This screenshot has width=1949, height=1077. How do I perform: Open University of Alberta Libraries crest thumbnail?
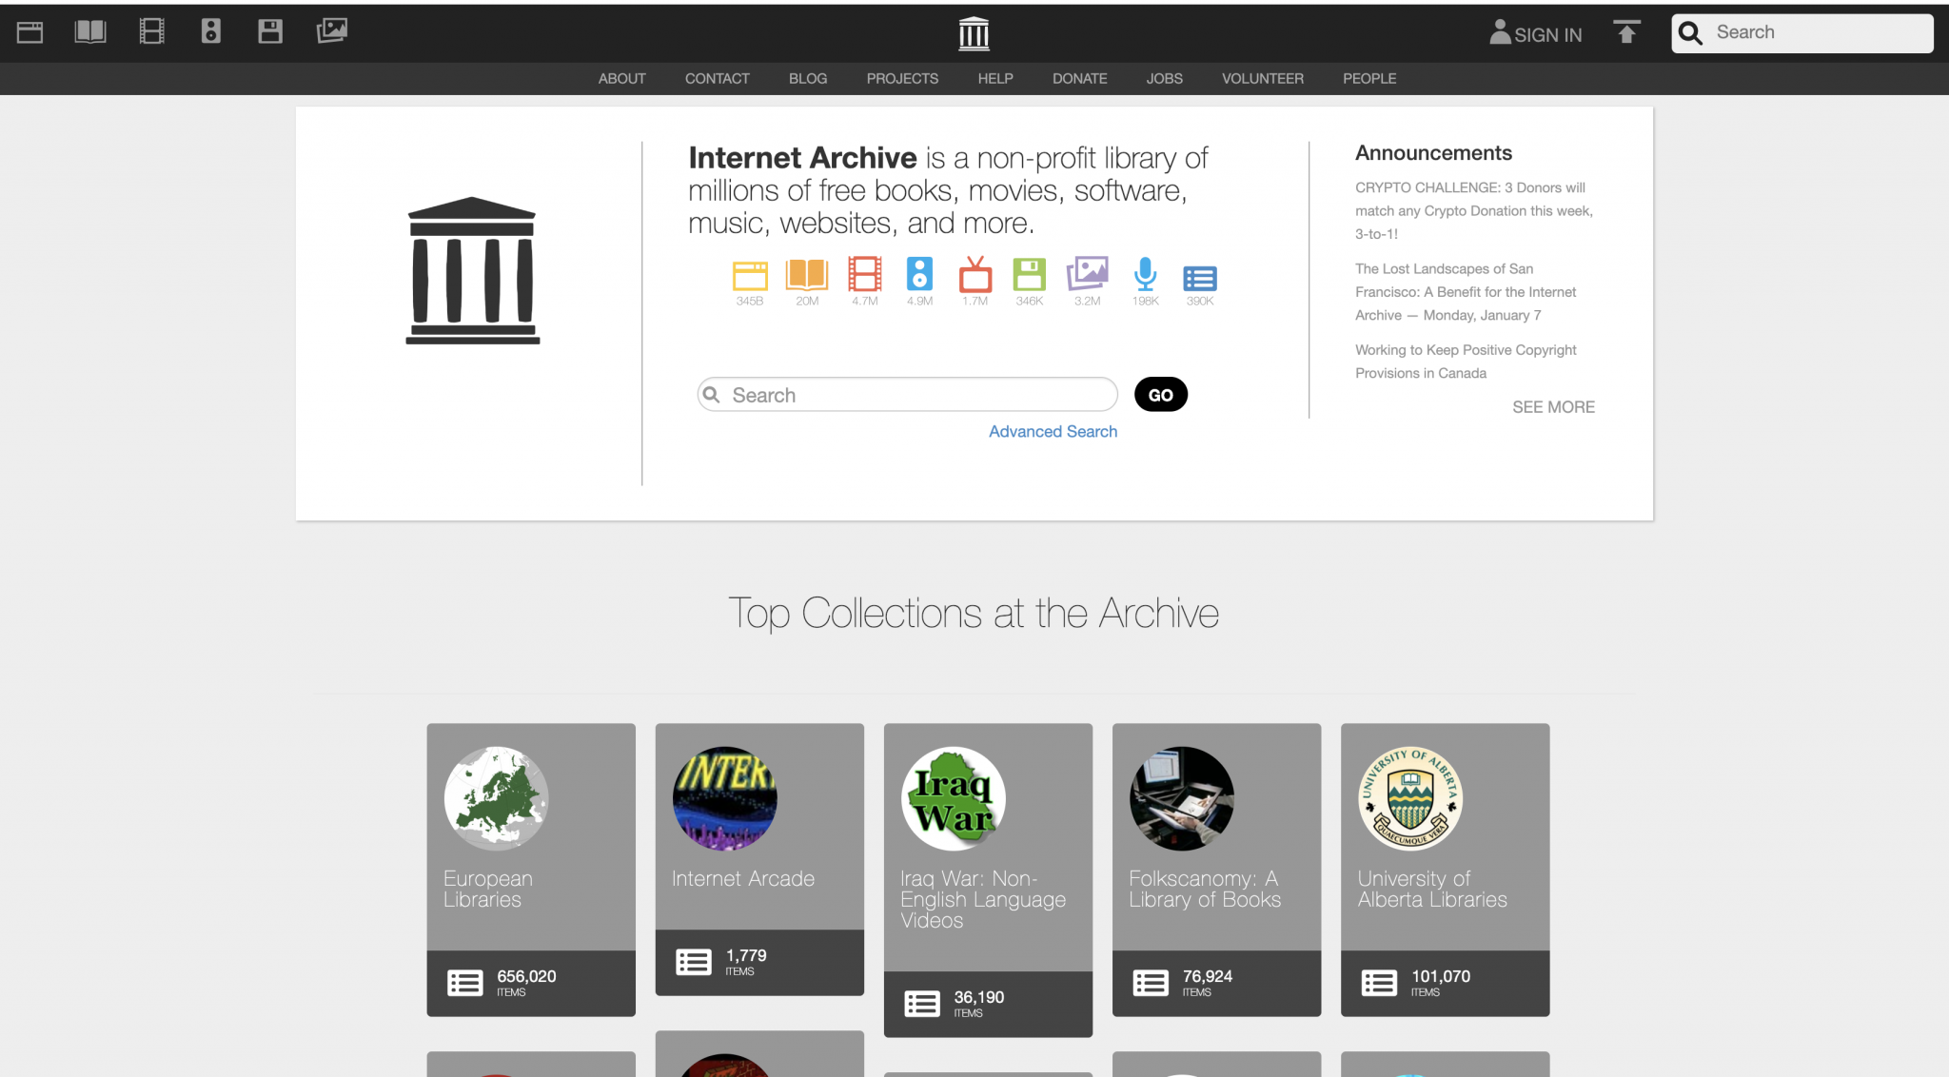click(1409, 798)
